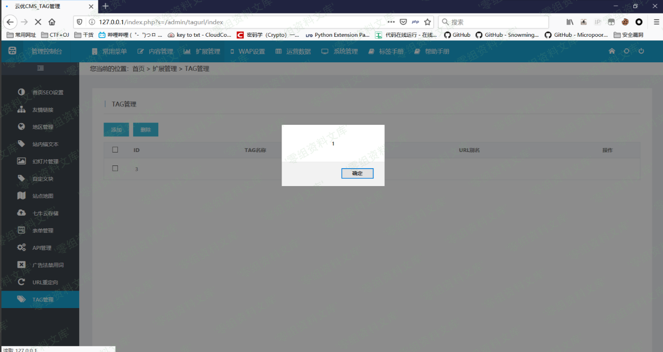Click the refresh icon in the admin header

[x=626, y=51]
